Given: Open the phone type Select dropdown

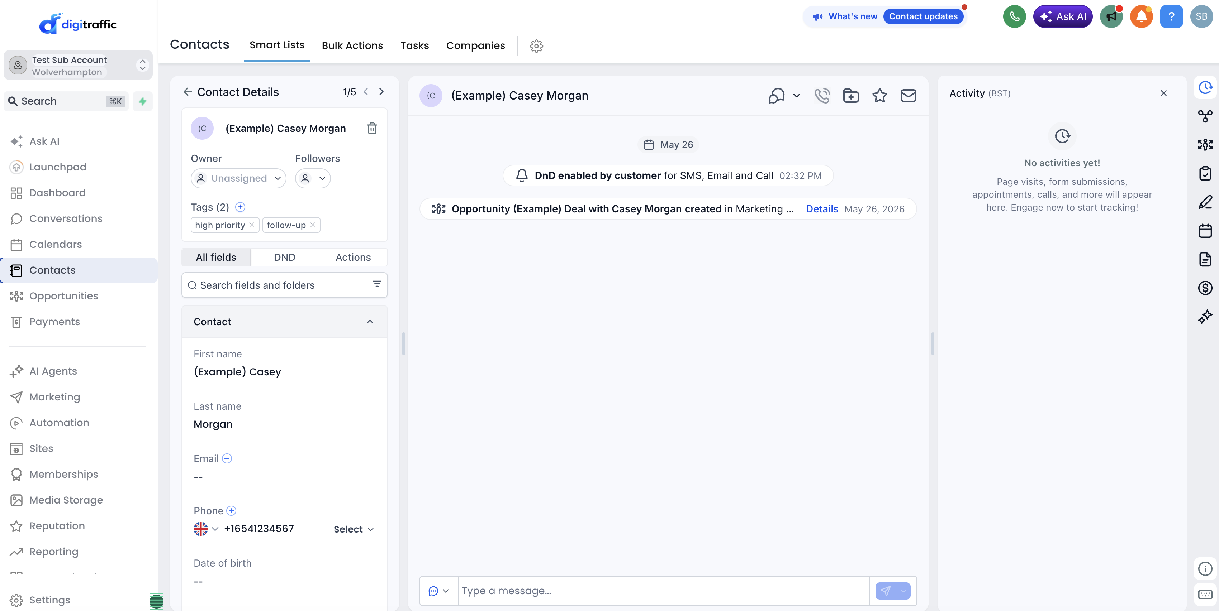Looking at the screenshot, I should pyautogui.click(x=354, y=529).
